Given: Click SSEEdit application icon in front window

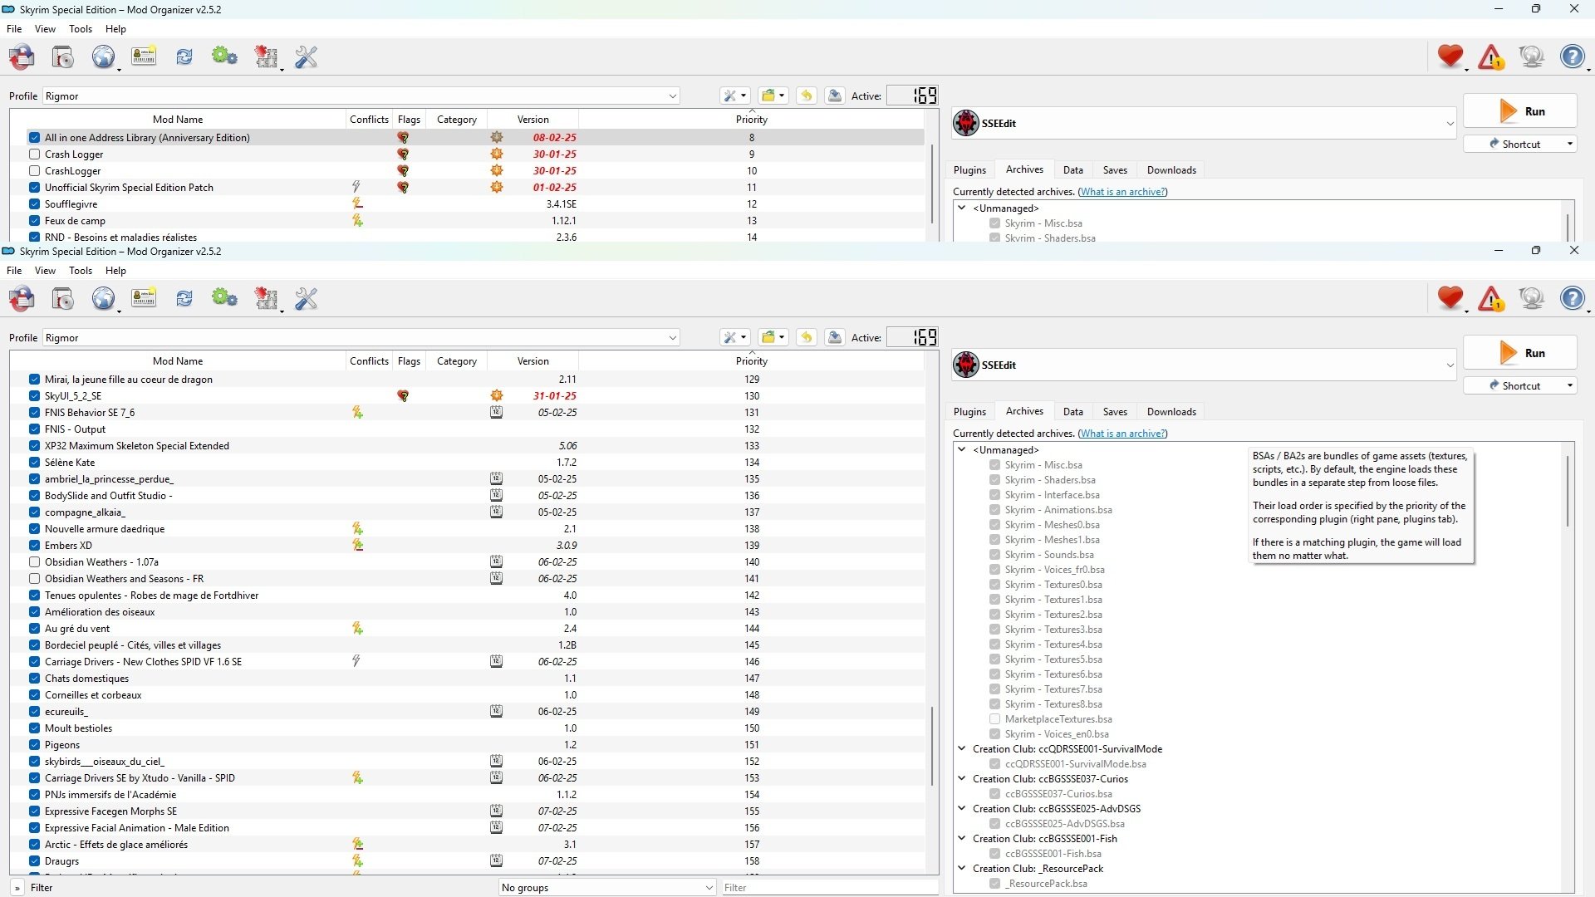Looking at the screenshot, I should point(966,365).
